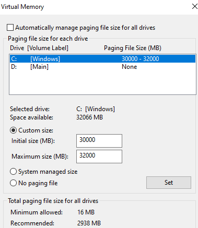Viewport: 198px width, 228px height.
Task: Click the None paging size for D:
Action: (x=130, y=67)
